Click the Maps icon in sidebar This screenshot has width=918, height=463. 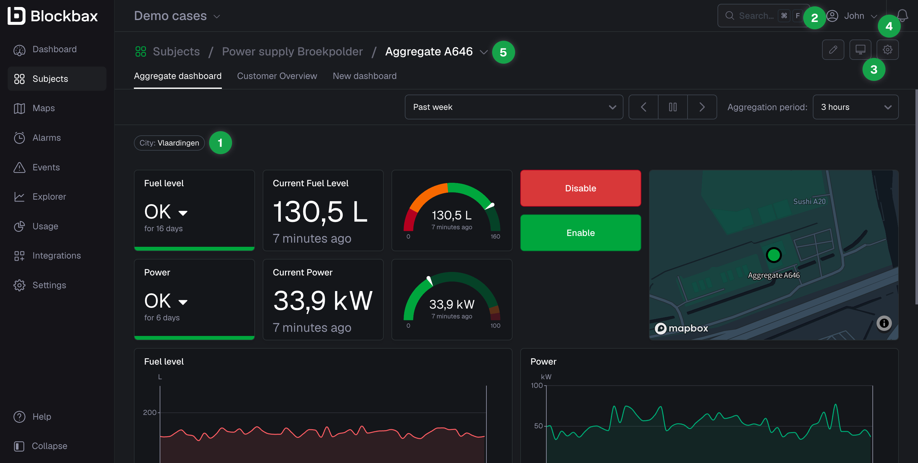(19, 108)
